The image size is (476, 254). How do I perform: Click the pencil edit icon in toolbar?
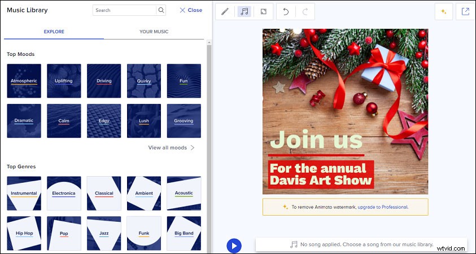[x=225, y=11]
